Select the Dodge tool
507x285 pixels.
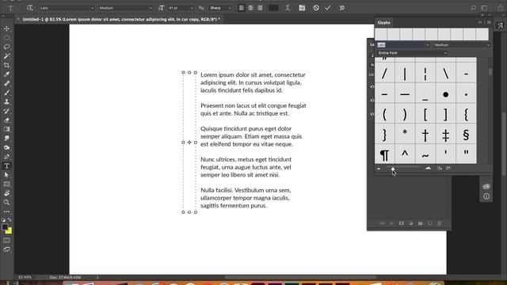(6, 147)
